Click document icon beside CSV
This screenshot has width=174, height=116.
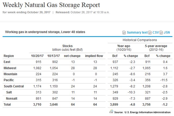tap(150, 32)
